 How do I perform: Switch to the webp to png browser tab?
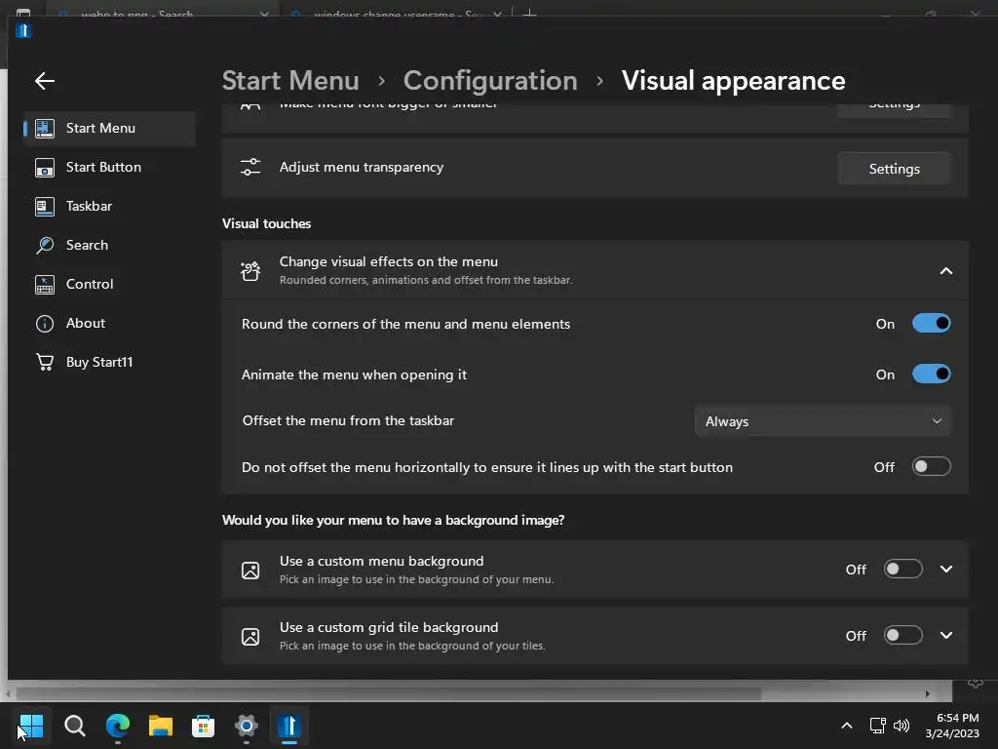point(163,12)
